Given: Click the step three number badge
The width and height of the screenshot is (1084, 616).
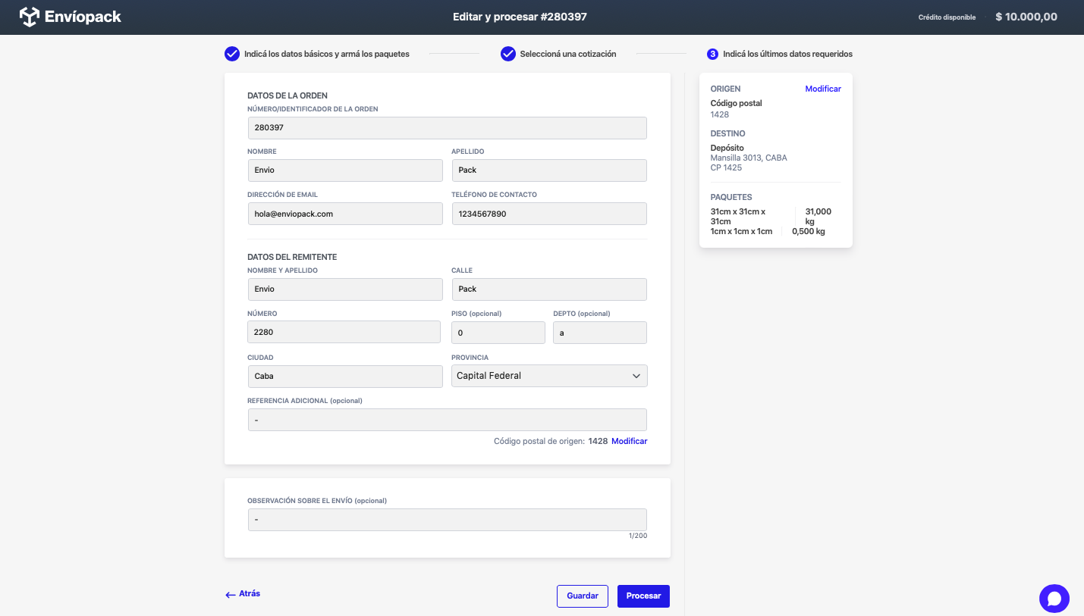Looking at the screenshot, I should tap(713, 54).
